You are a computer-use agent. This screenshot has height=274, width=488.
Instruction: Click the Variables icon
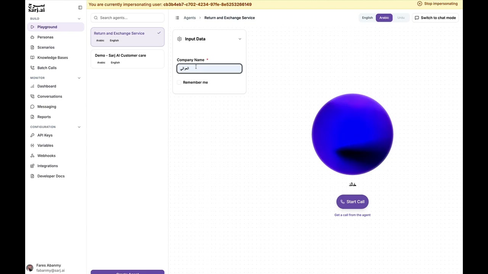tap(33, 145)
